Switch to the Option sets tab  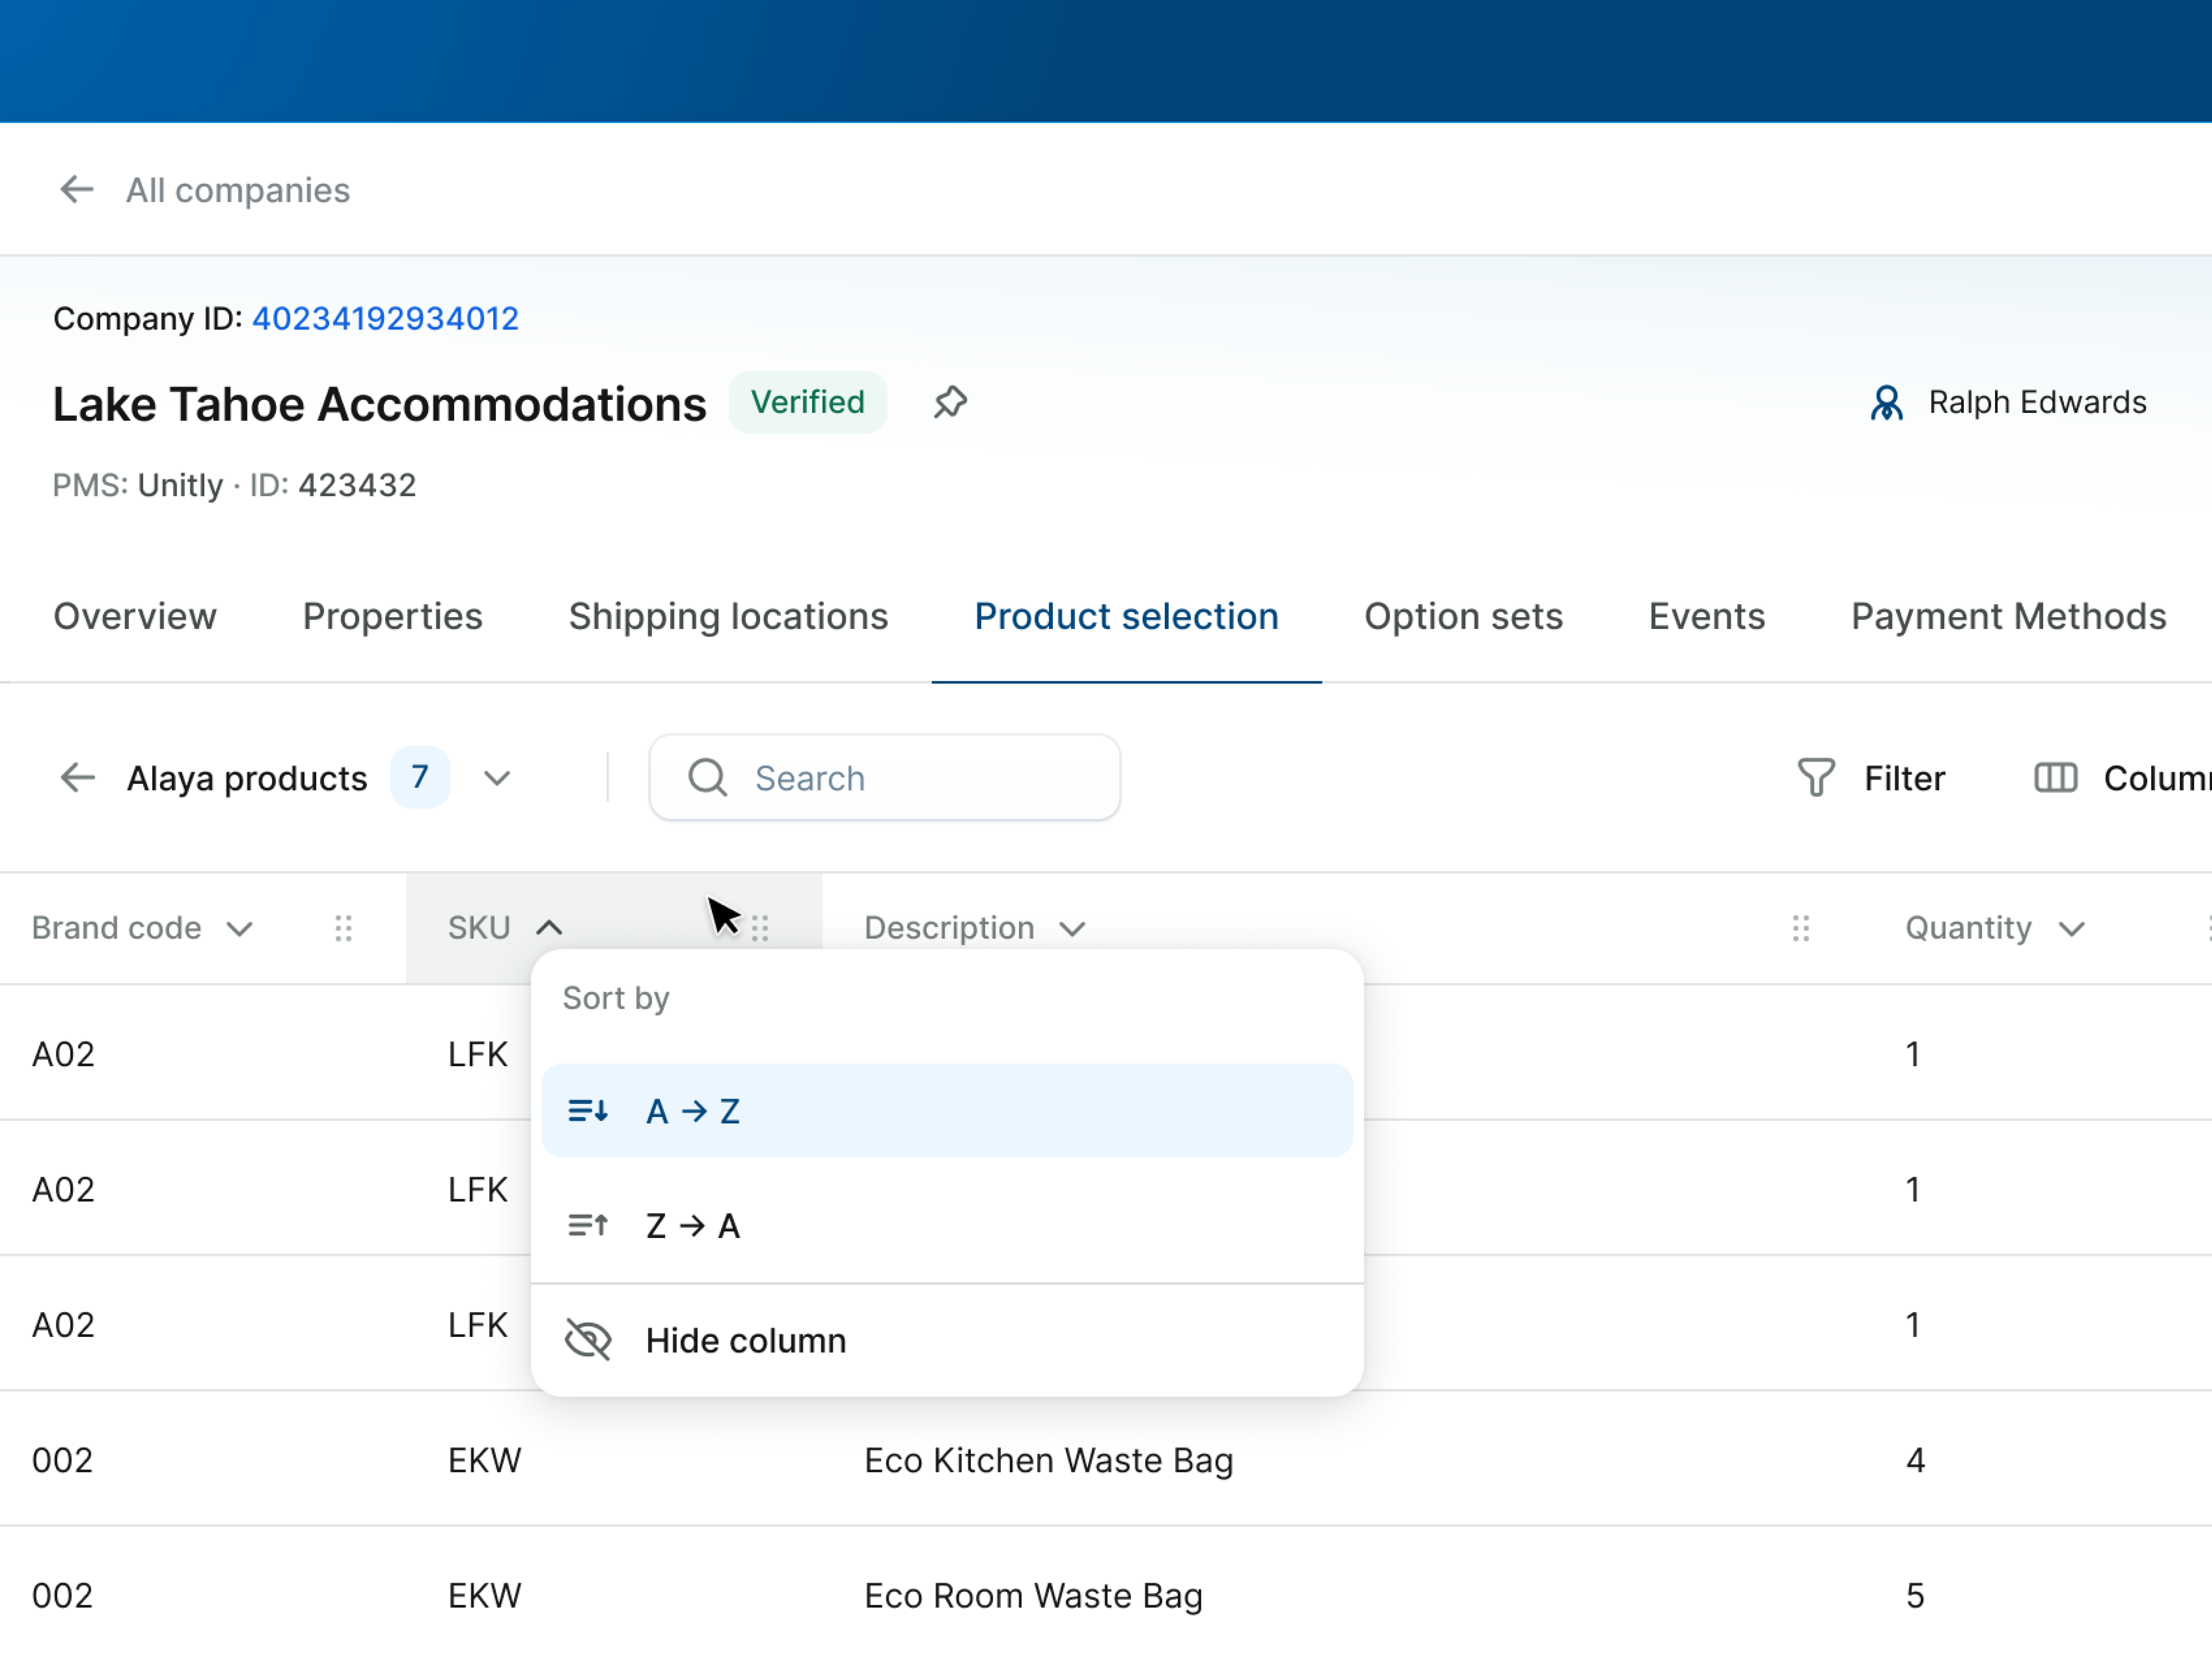click(x=1463, y=616)
